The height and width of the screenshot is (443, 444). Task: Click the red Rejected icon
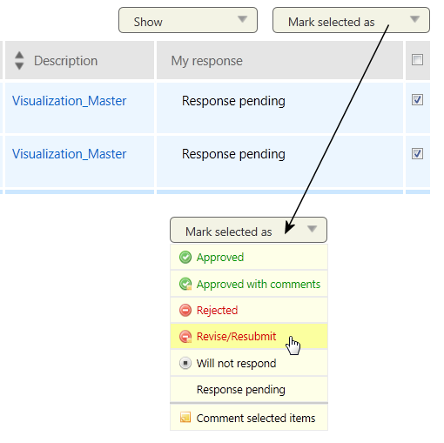(185, 310)
